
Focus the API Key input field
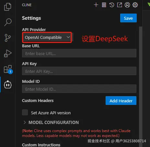pyautogui.click(x=79, y=71)
